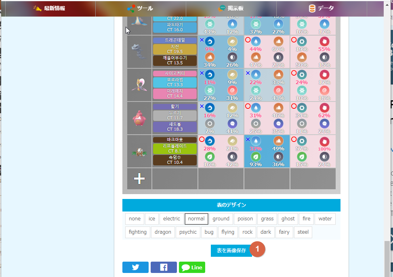The height and width of the screenshot is (277, 393).
Task: Click the wrench icon next to ツール
Action: [x=130, y=8]
